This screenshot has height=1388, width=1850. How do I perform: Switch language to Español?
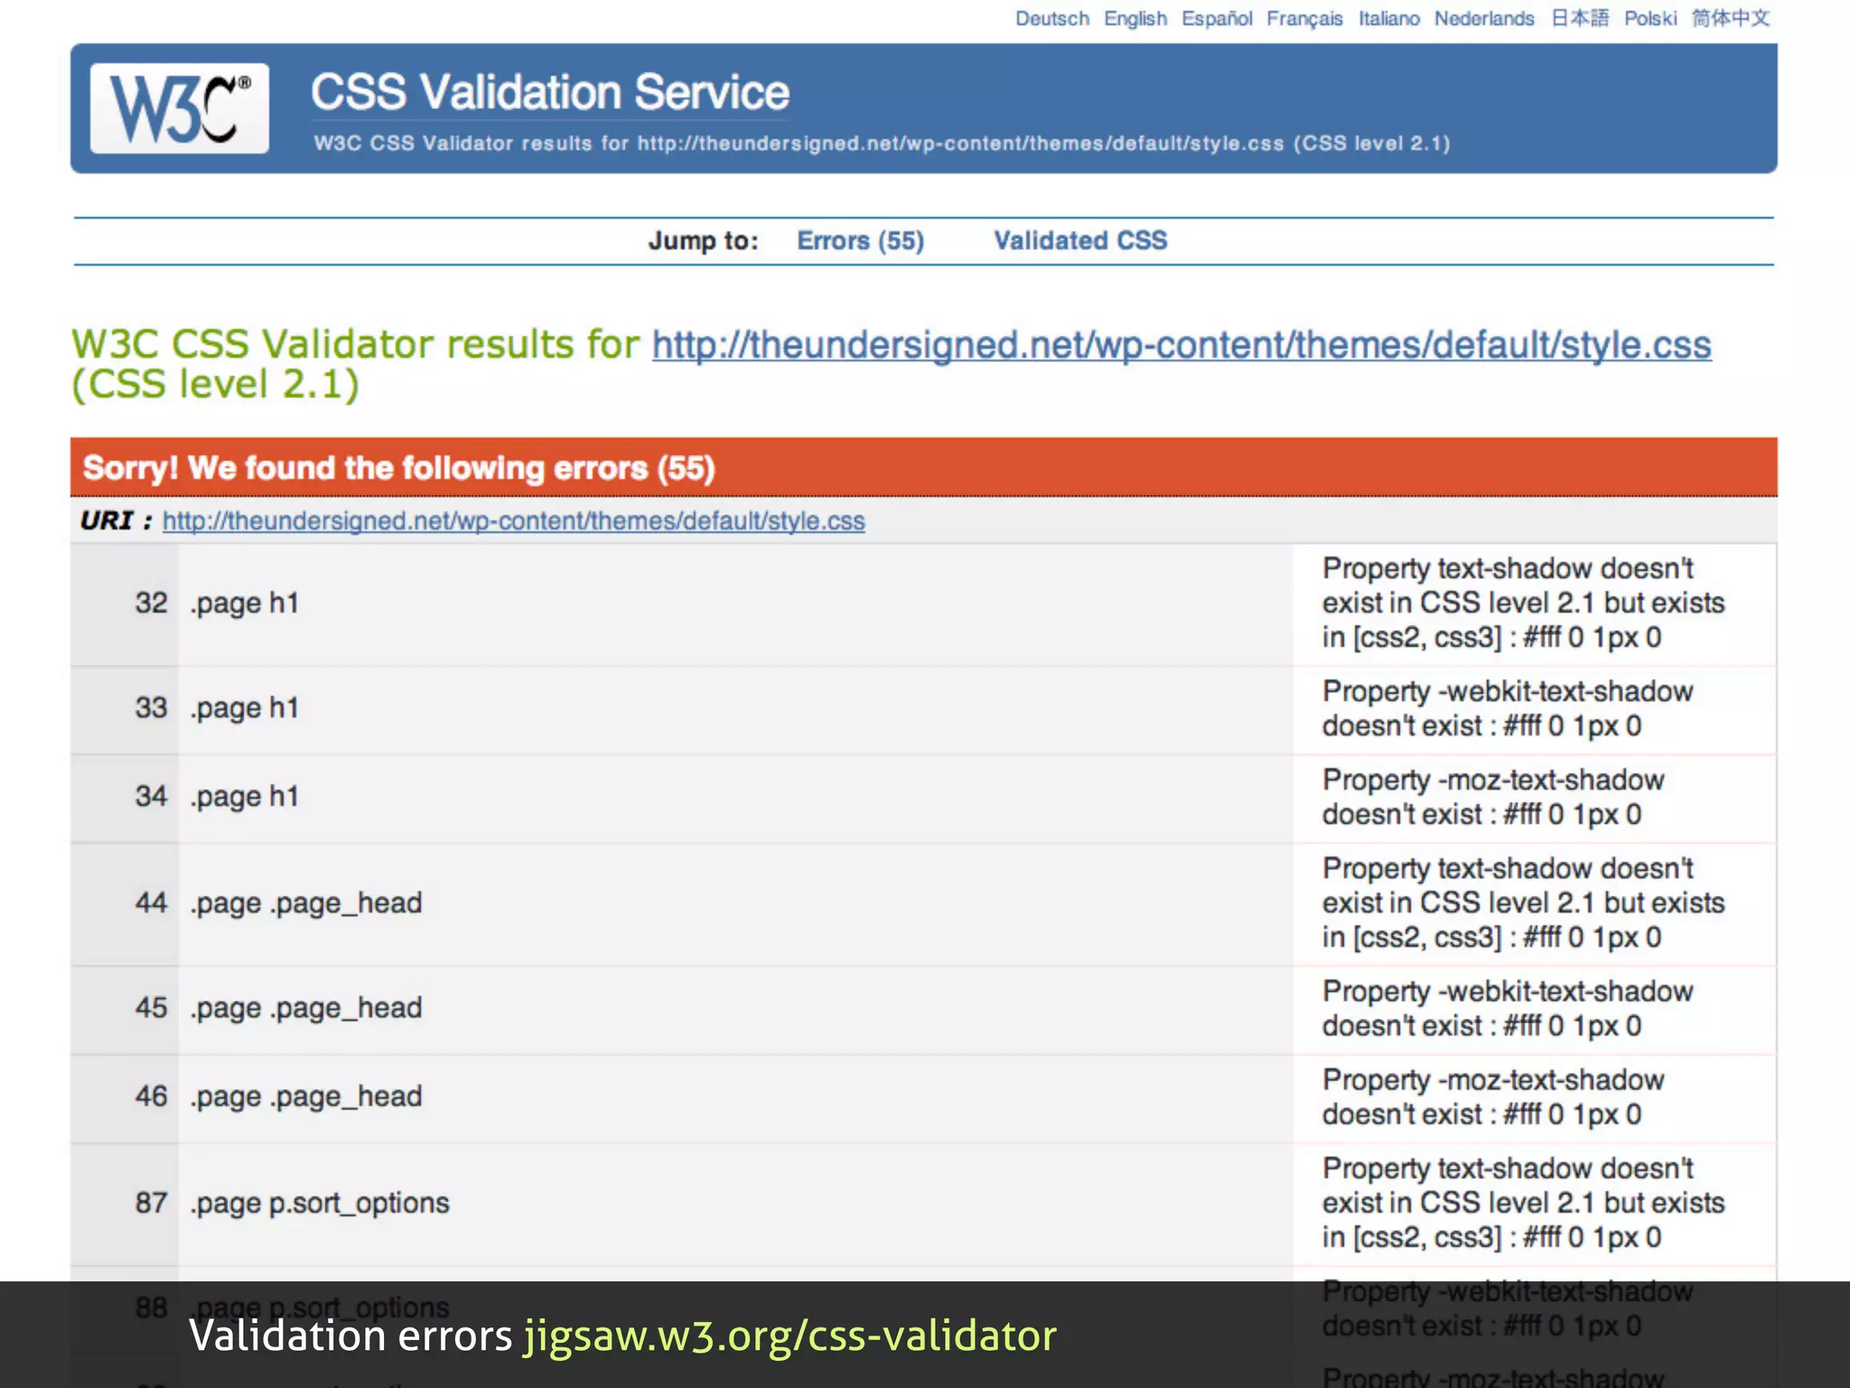coord(1217,18)
